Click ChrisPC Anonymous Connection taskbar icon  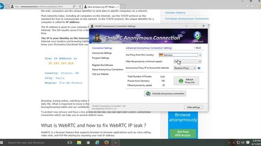coord(116,142)
